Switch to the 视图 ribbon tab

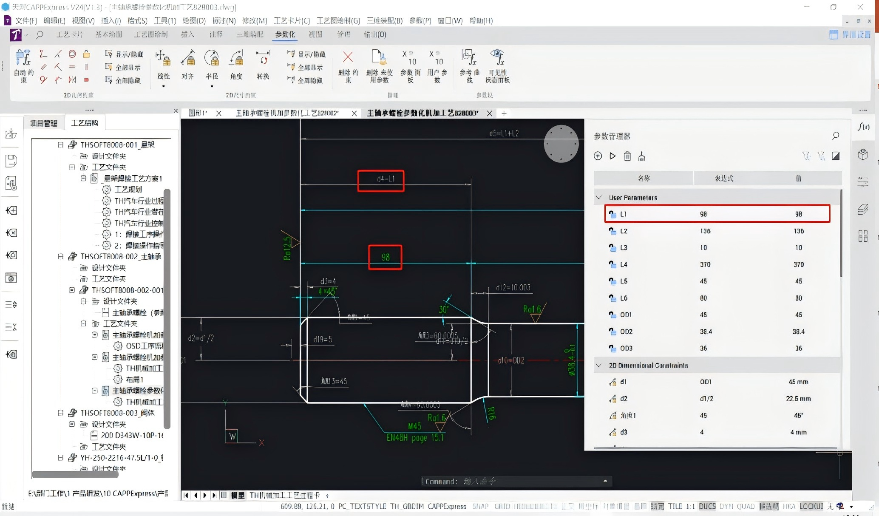(315, 34)
